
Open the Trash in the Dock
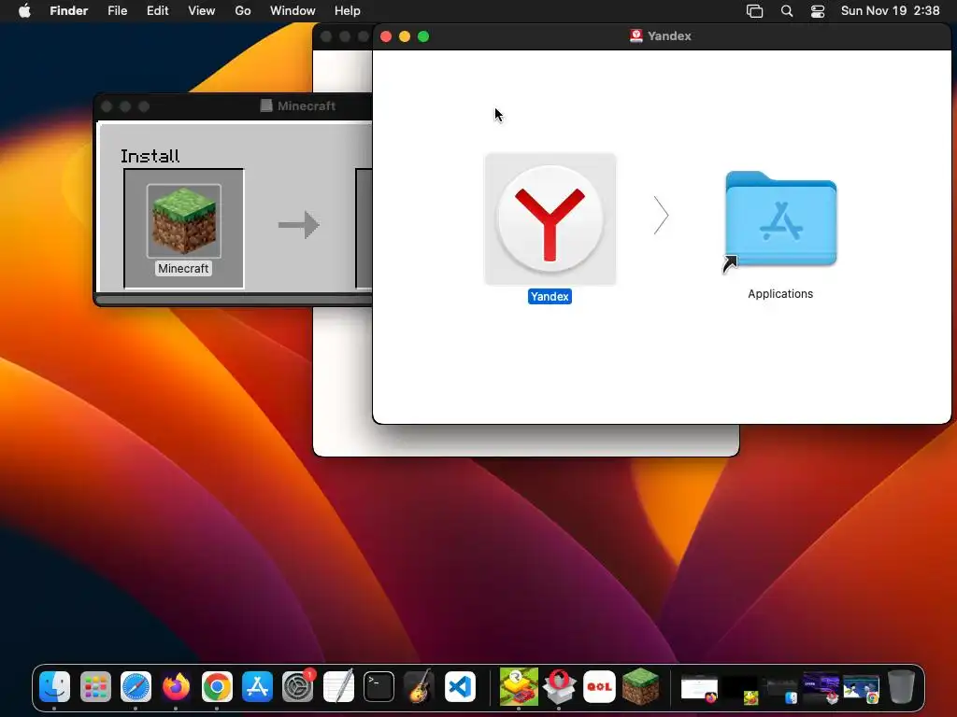click(x=902, y=687)
